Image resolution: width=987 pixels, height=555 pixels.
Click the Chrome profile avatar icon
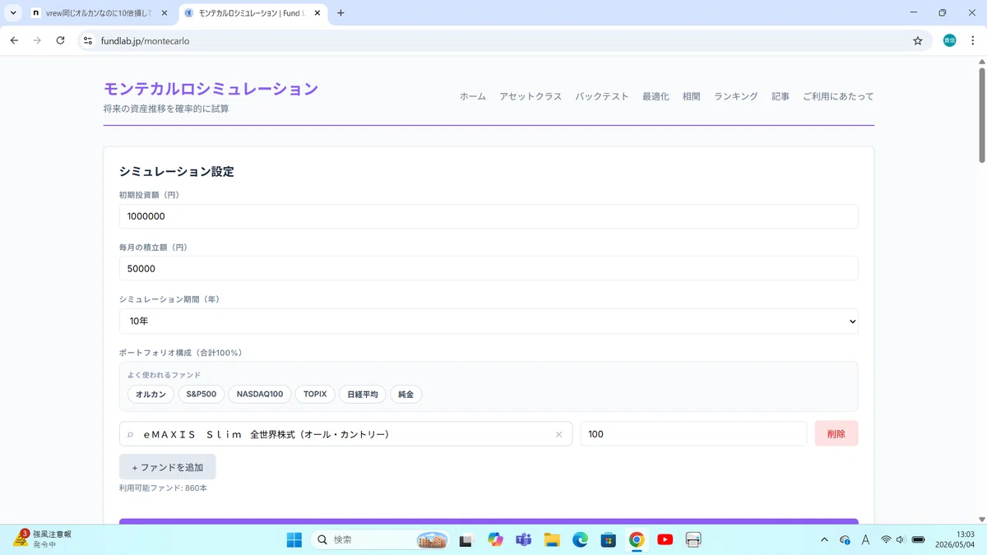click(x=949, y=40)
